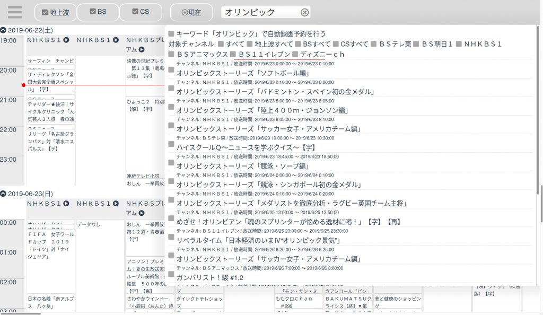This screenshot has height=315, width=543.
Task: Toggle the BS checkbox
Action: click(x=92, y=12)
